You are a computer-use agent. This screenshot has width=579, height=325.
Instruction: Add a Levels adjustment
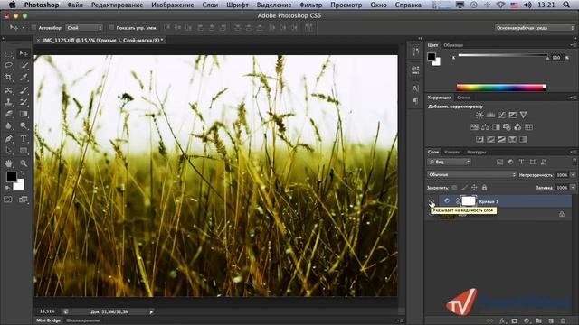pyautogui.click(x=490, y=115)
